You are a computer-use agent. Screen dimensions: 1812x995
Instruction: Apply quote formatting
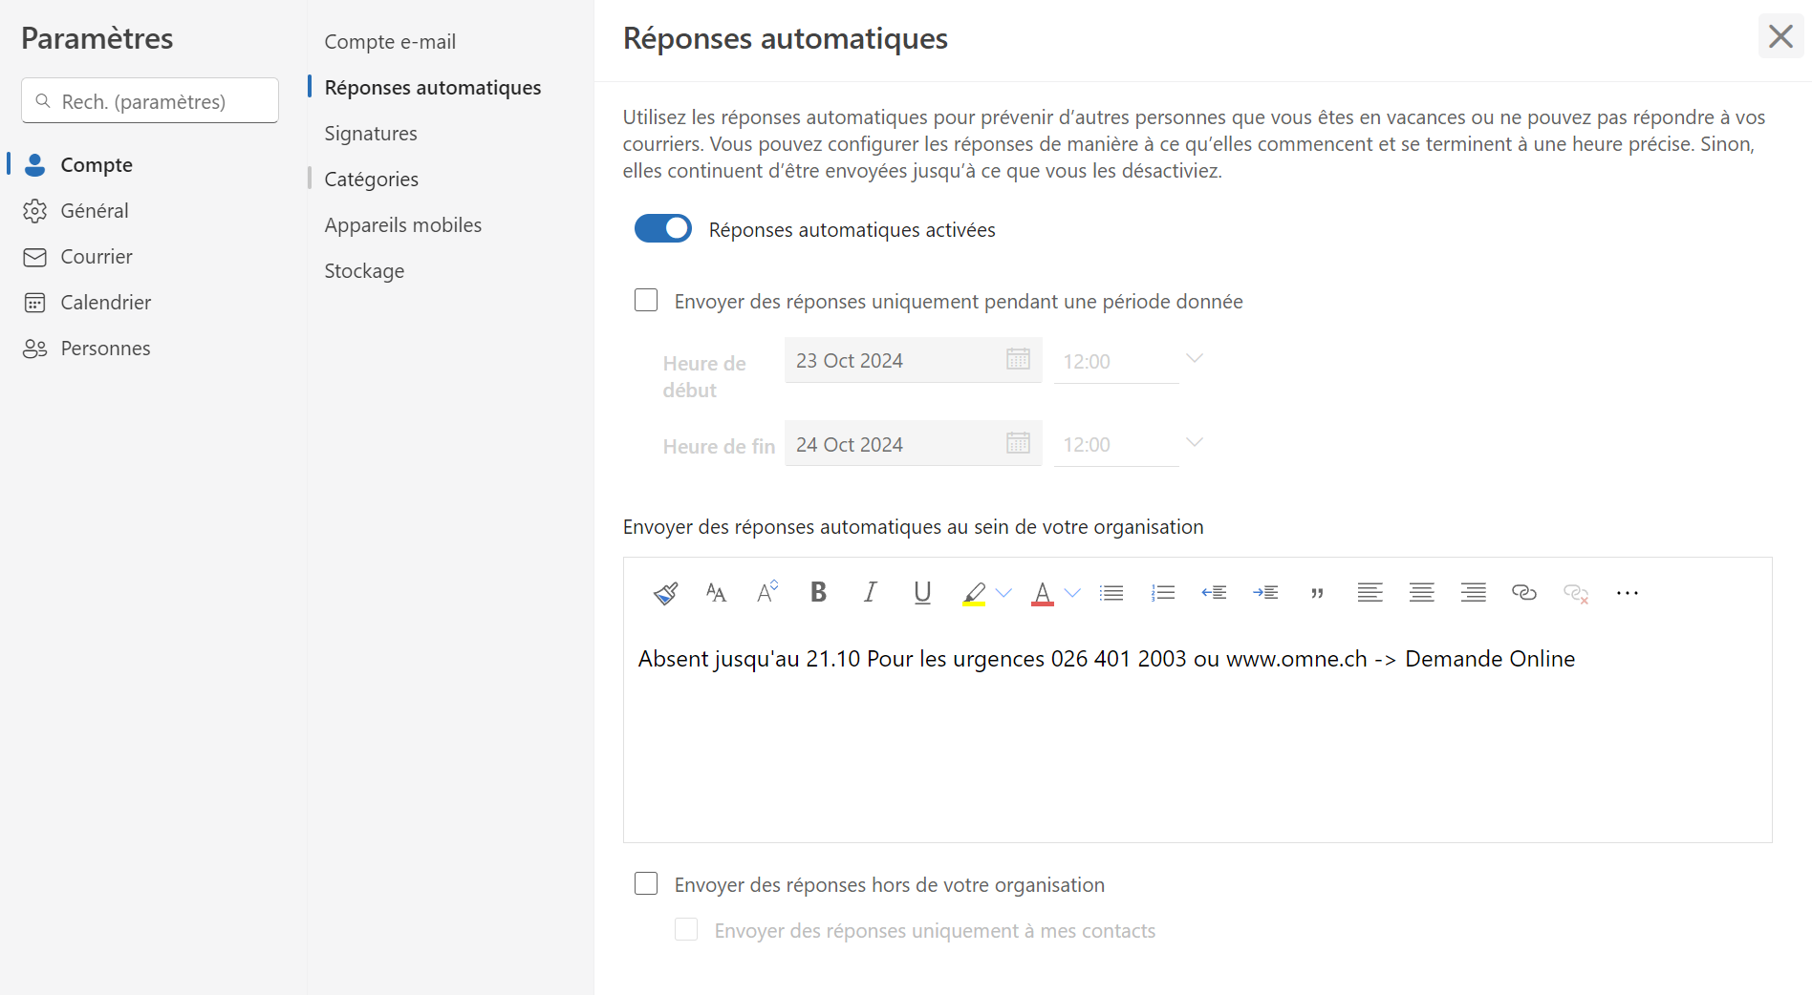(x=1317, y=593)
